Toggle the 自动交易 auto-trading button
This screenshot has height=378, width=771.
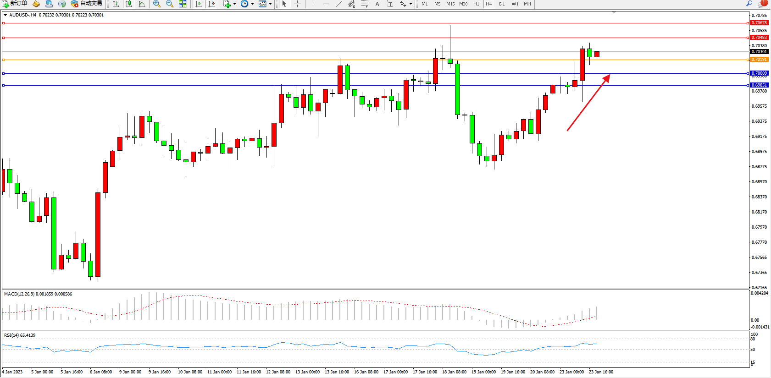(x=87, y=4)
